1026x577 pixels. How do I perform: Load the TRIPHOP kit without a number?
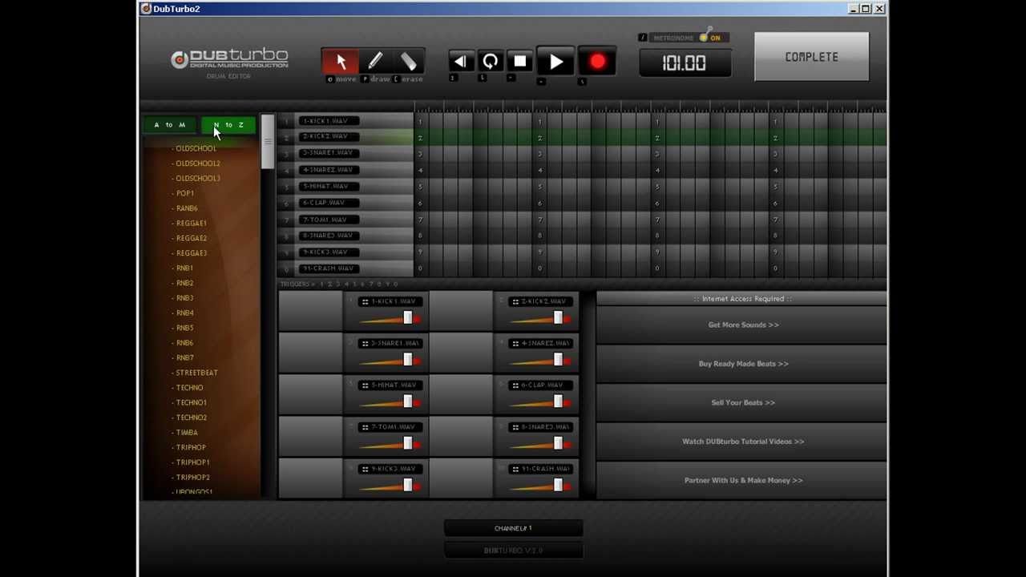click(190, 448)
